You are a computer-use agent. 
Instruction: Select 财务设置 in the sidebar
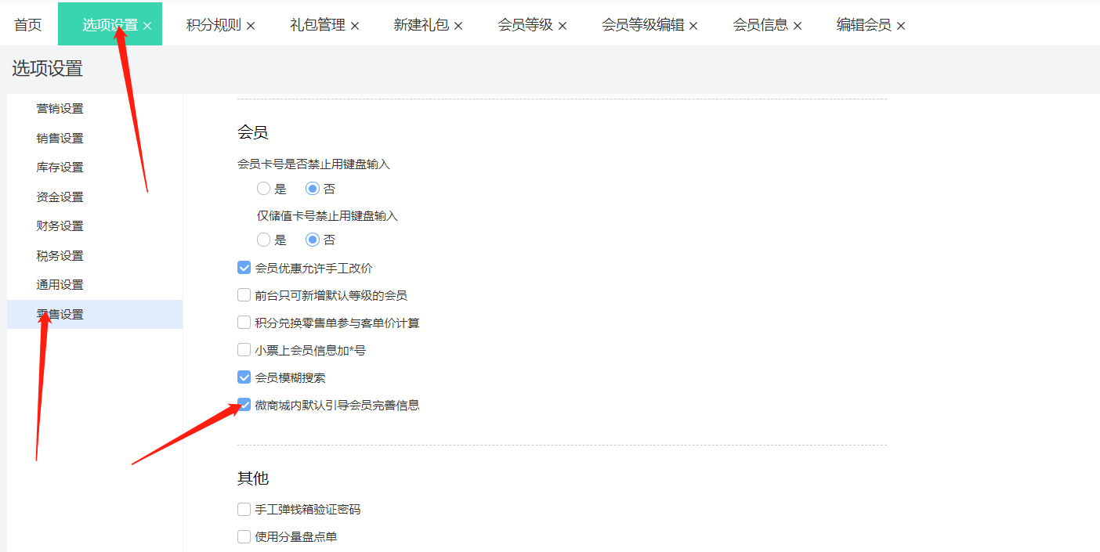point(60,225)
